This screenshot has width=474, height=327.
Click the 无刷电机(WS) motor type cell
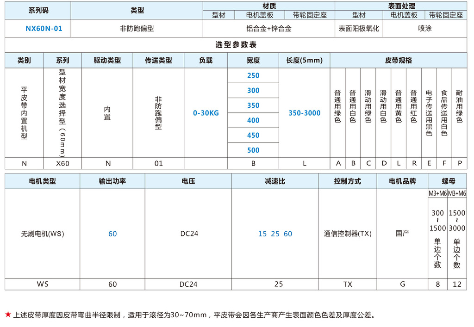click(43, 234)
